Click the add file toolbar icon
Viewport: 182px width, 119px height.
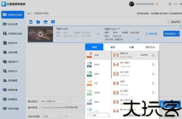coord(31,22)
